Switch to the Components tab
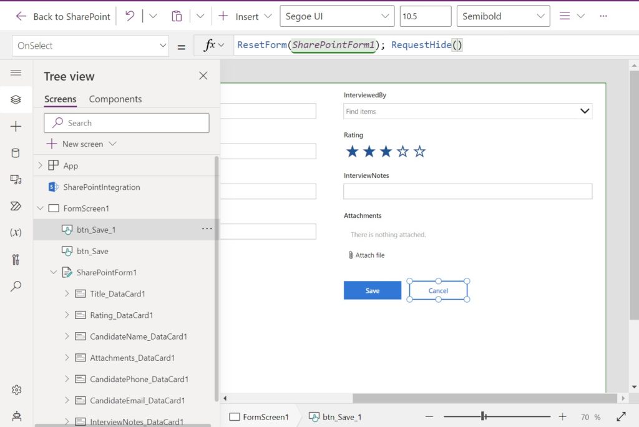639x427 pixels. (x=115, y=99)
